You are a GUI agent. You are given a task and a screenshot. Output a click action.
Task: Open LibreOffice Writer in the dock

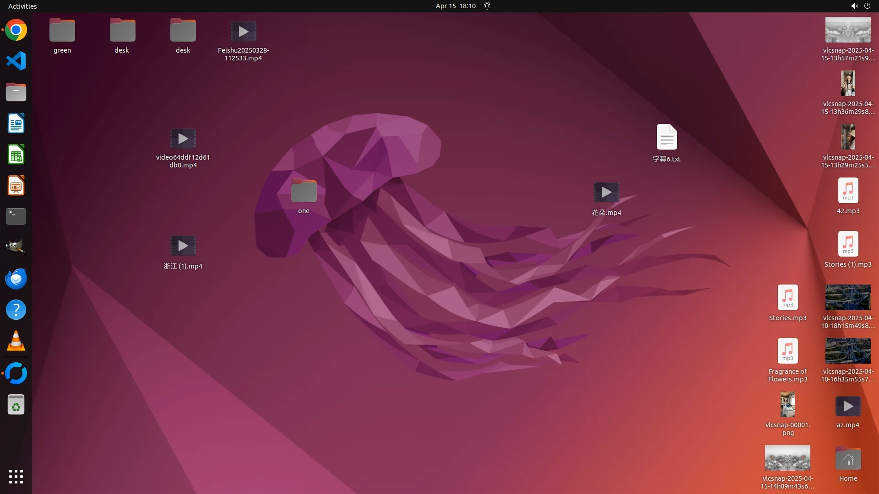(16, 123)
